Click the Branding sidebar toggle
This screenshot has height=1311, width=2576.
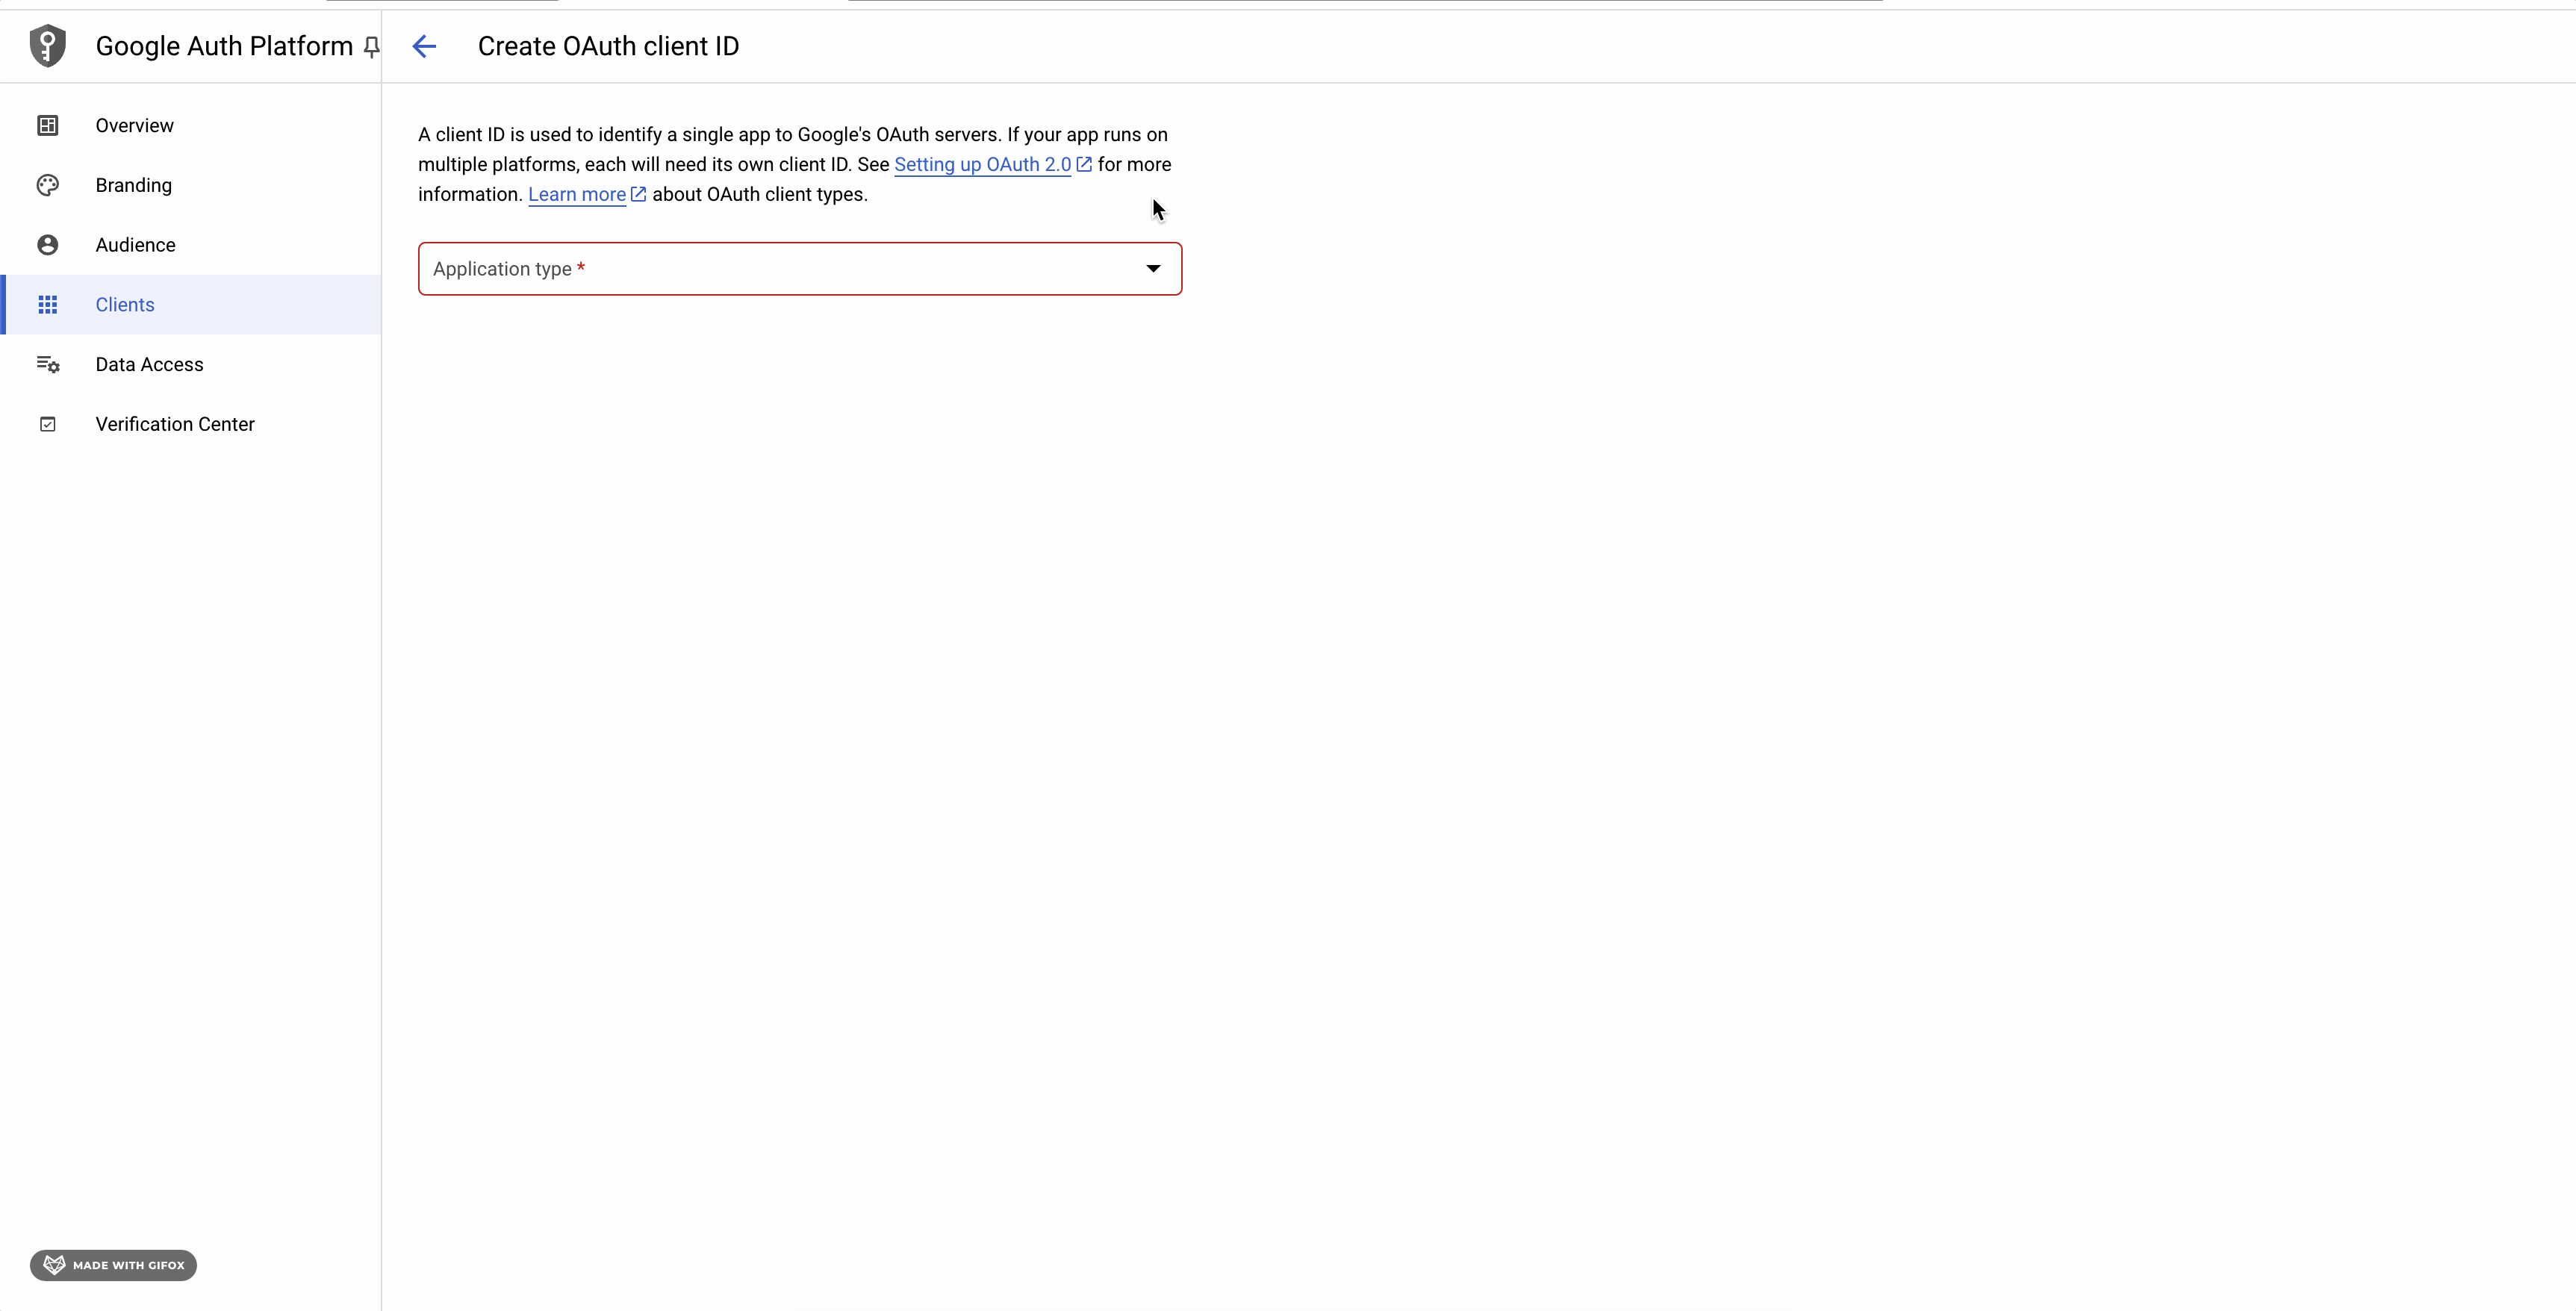[134, 184]
